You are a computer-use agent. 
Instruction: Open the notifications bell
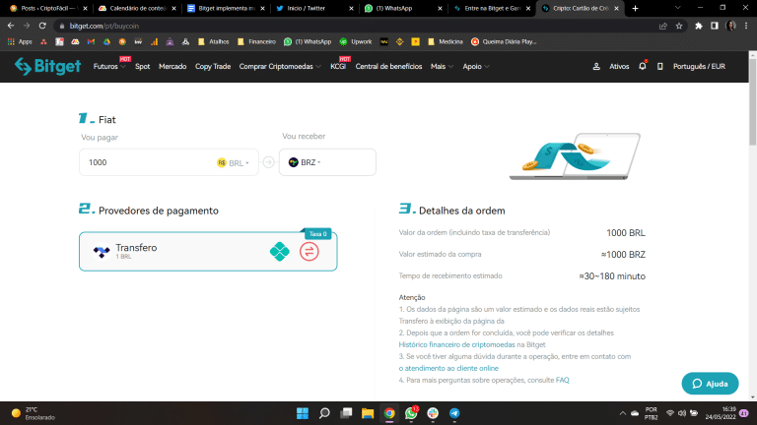(643, 66)
